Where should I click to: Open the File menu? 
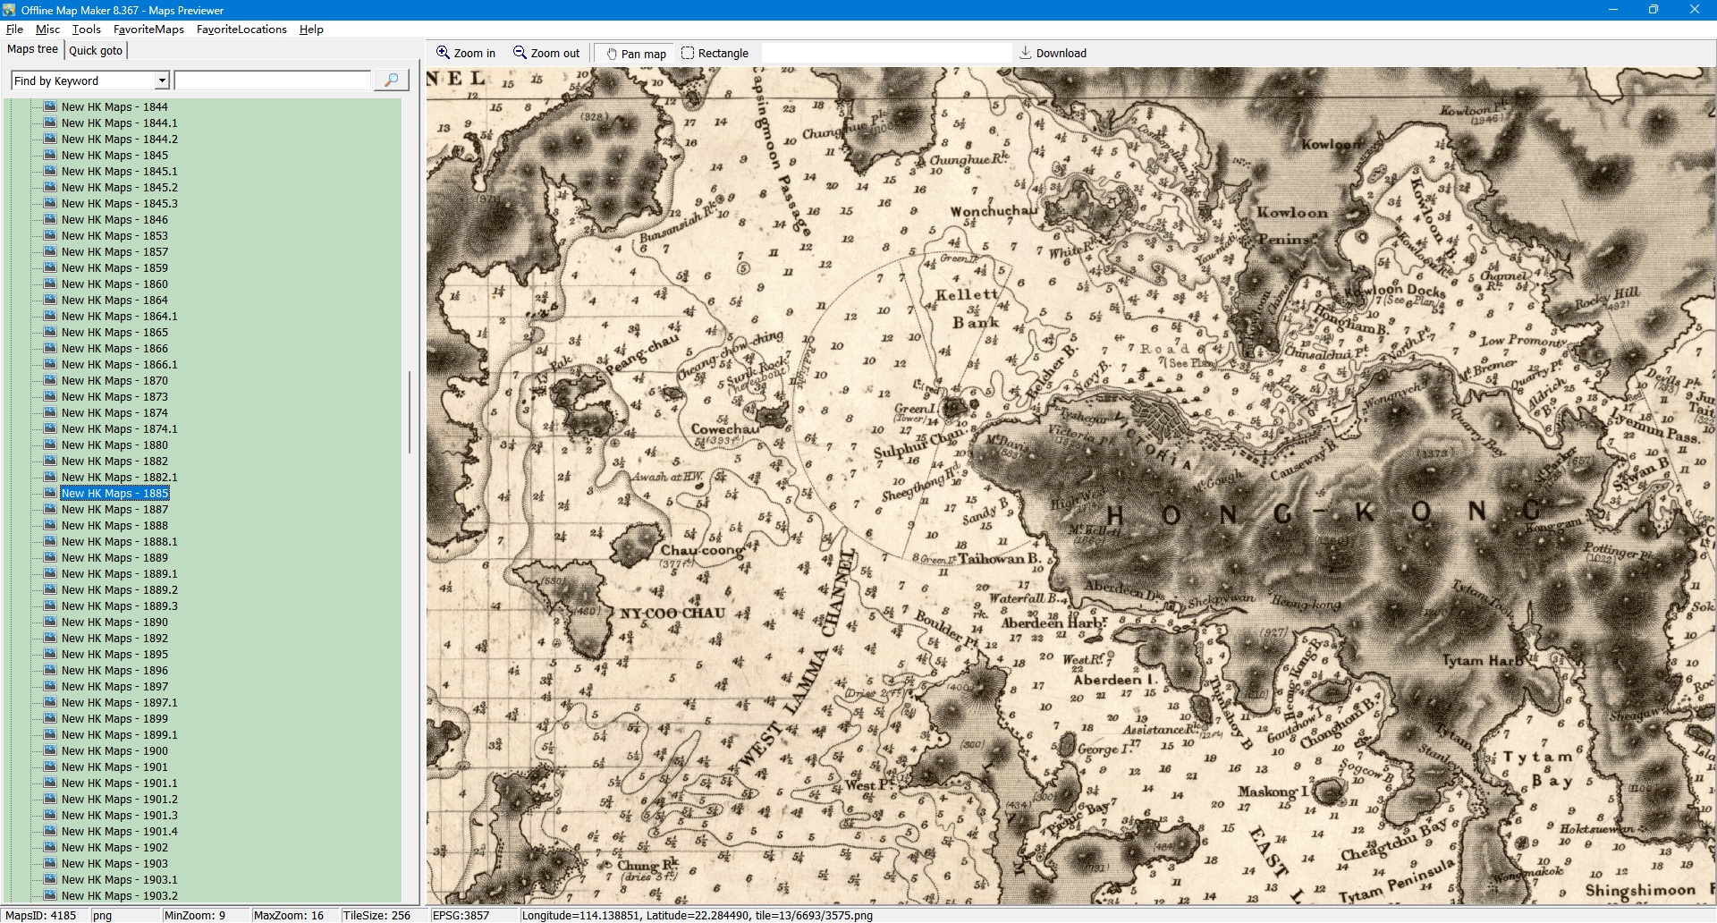point(14,30)
